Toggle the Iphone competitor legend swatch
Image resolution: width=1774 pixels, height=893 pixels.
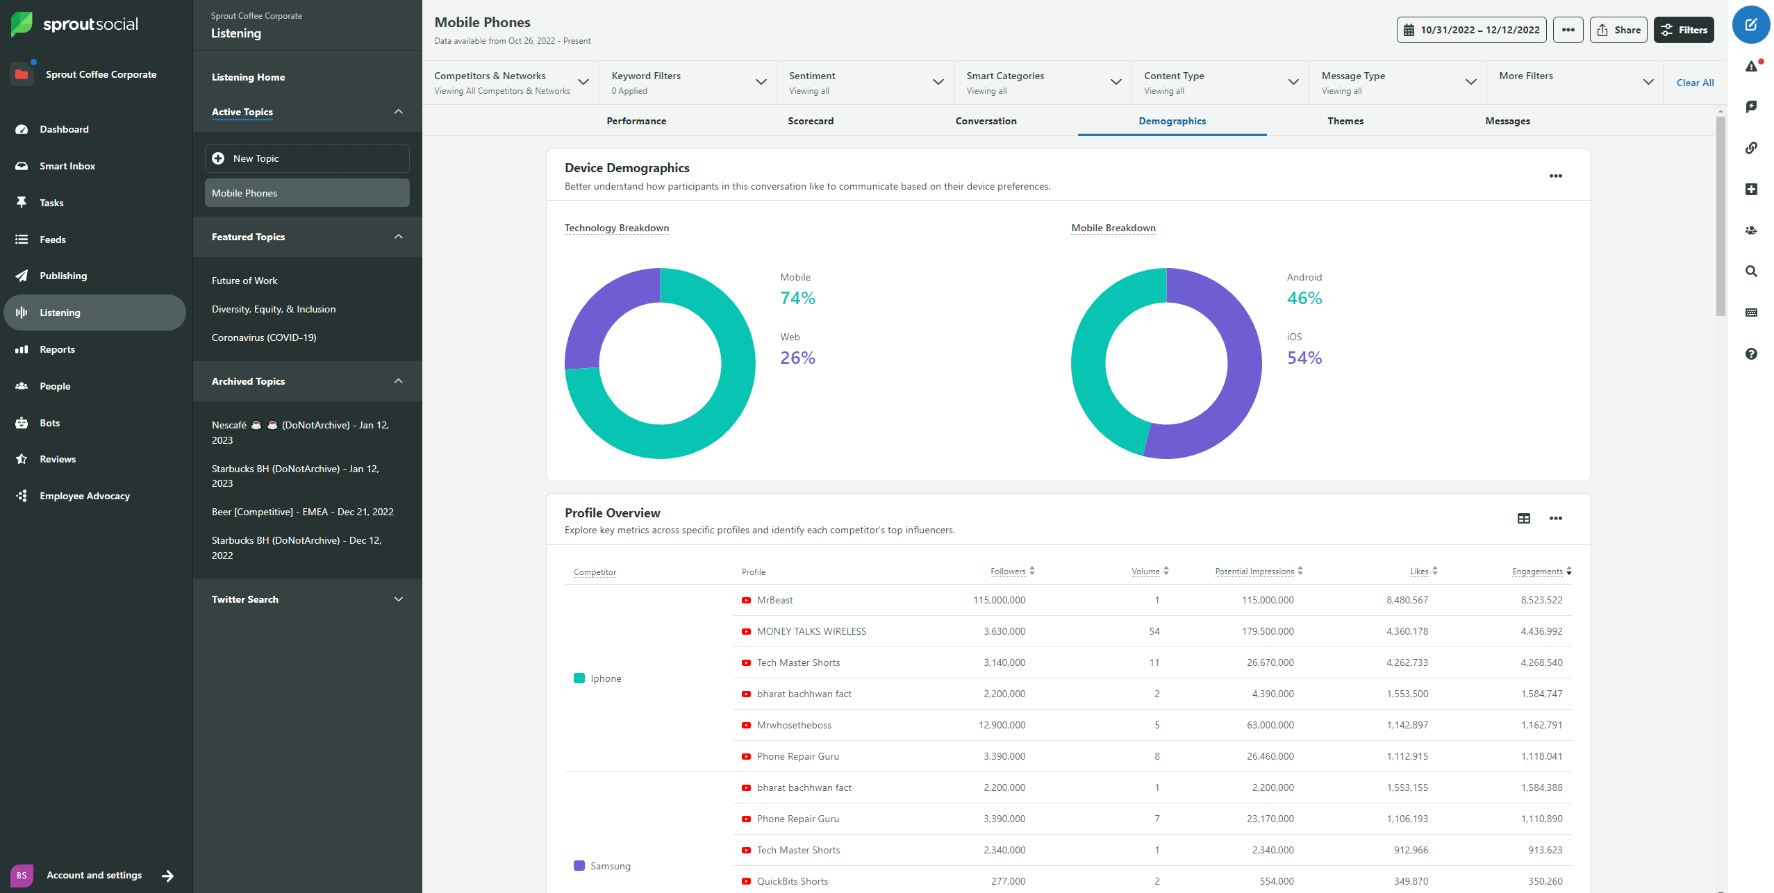coord(579,678)
